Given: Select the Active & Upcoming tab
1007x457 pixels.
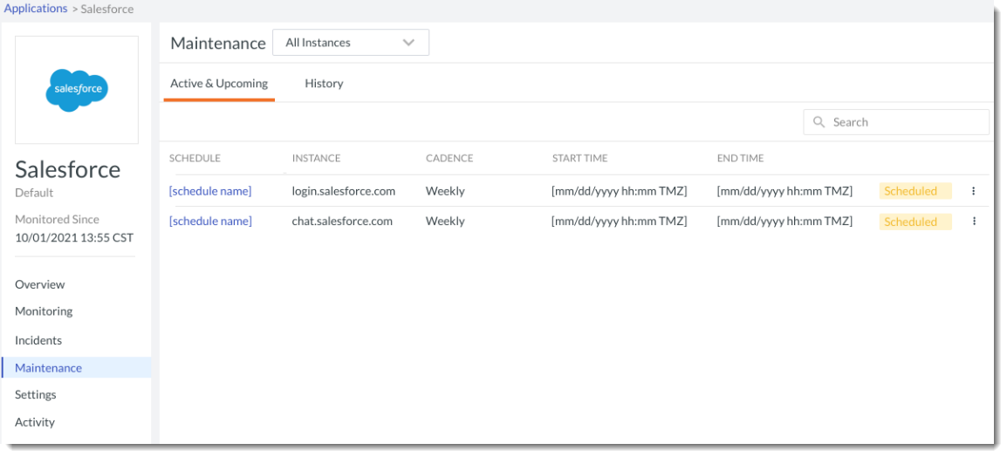Looking at the screenshot, I should click(x=219, y=84).
